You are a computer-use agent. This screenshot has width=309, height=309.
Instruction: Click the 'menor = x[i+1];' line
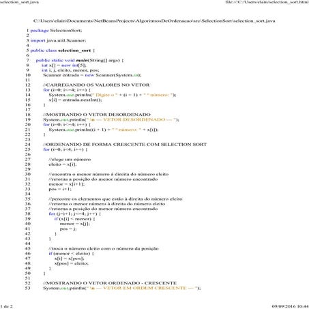[x=67, y=184]
